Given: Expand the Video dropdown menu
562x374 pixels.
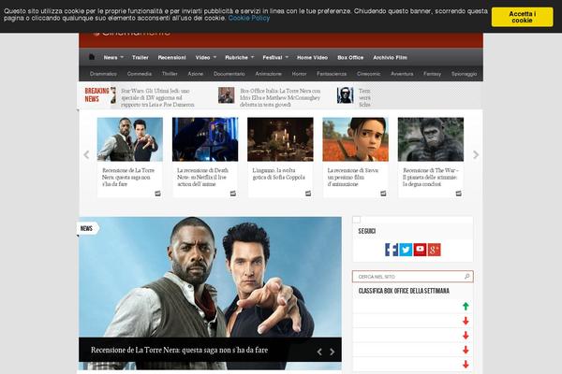Looking at the screenshot, I should point(206,57).
